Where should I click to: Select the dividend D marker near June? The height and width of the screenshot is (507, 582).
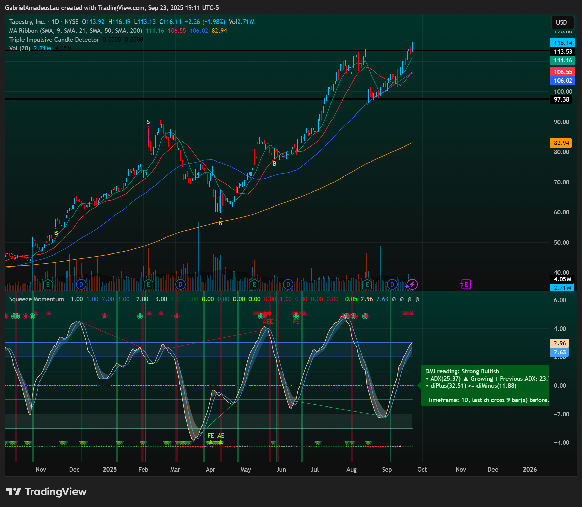pyautogui.click(x=288, y=284)
